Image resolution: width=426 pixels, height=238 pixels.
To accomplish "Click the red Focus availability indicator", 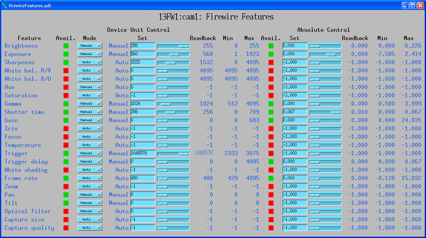I will tap(65, 137).
